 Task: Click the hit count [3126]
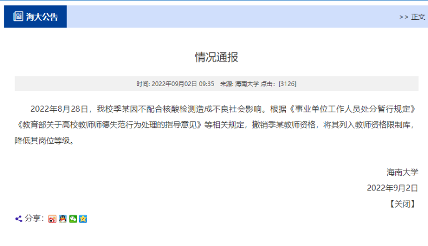pos(287,84)
